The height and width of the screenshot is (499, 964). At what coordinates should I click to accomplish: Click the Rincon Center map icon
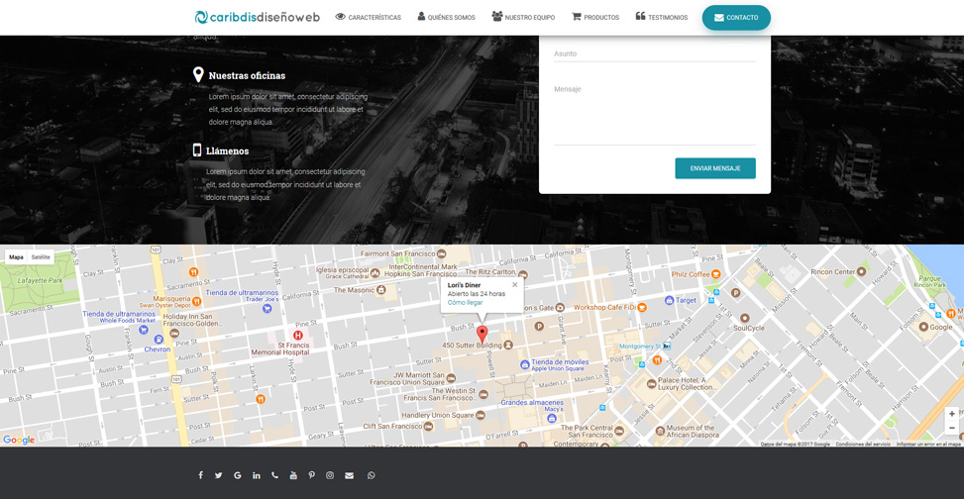tap(861, 271)
